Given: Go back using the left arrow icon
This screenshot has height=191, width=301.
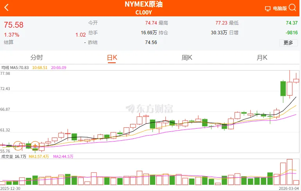Looking at the screenshot, I should pos(6,8).
